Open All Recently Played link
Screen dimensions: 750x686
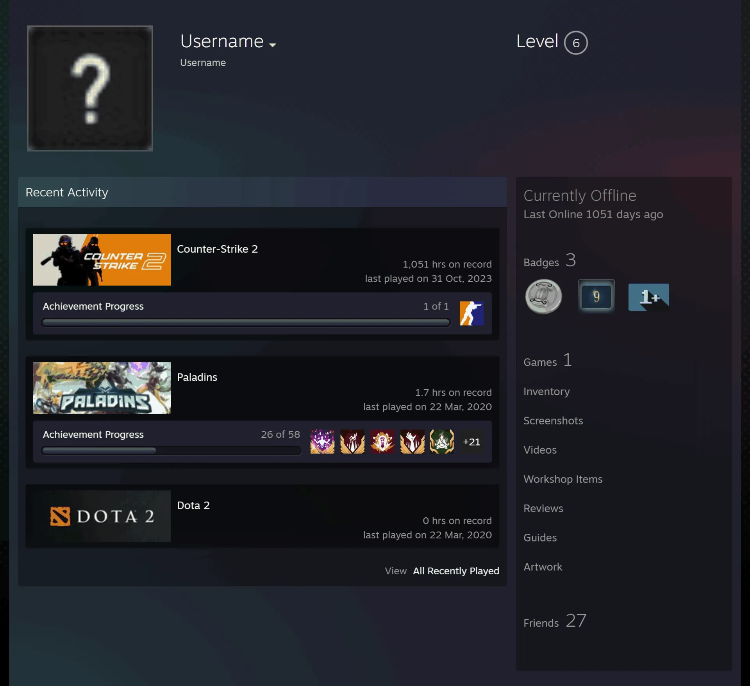click(456, 571)
